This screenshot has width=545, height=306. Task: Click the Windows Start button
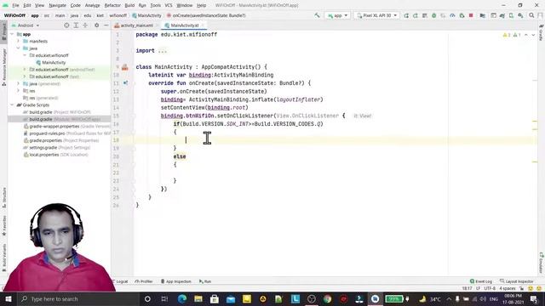8,298
